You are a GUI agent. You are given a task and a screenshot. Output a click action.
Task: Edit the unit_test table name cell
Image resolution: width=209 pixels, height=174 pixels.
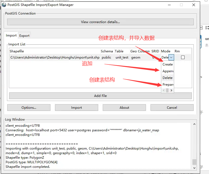coord(122,57)
